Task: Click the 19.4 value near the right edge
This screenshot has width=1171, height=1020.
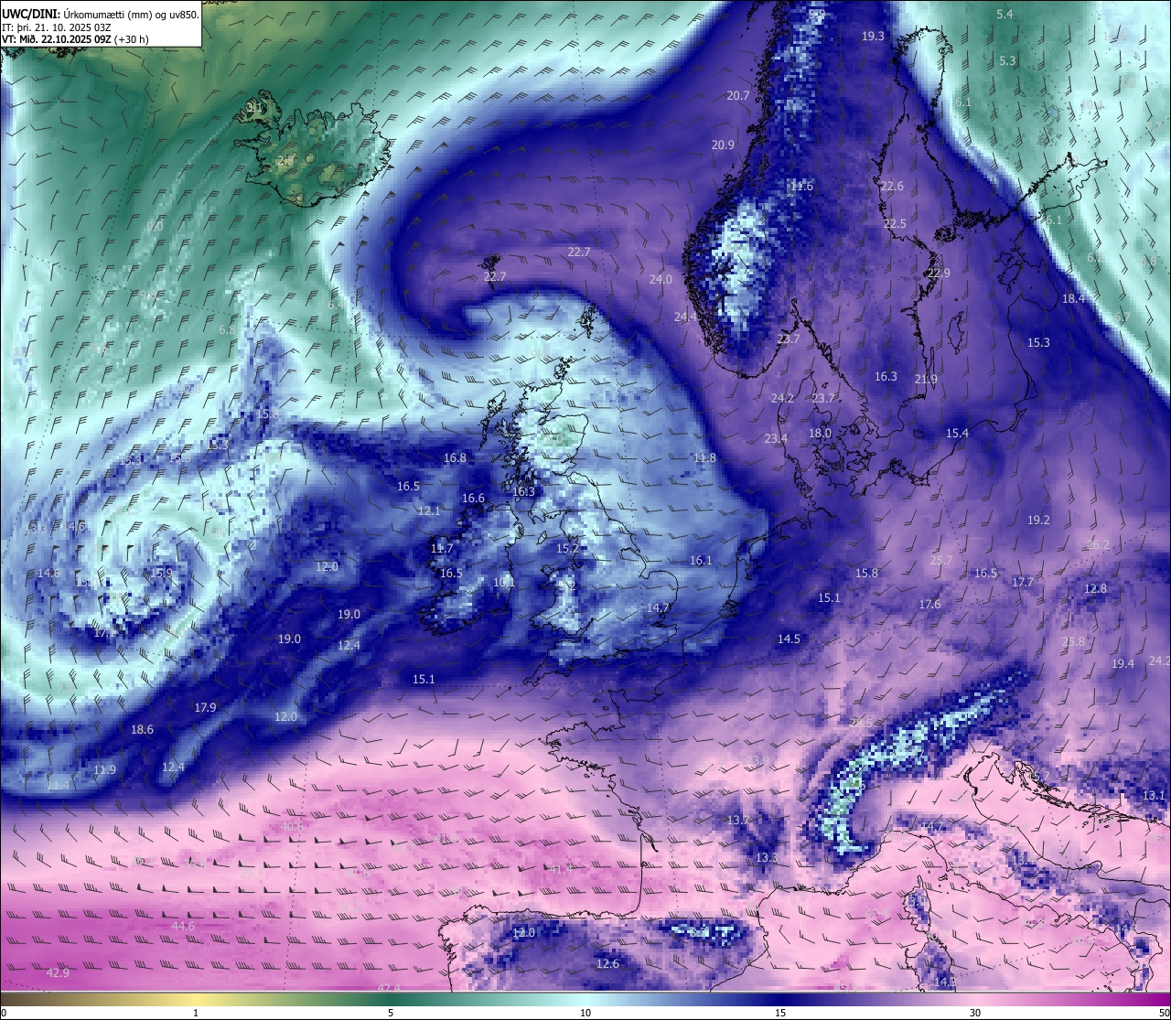Action: coord(1123,663)
